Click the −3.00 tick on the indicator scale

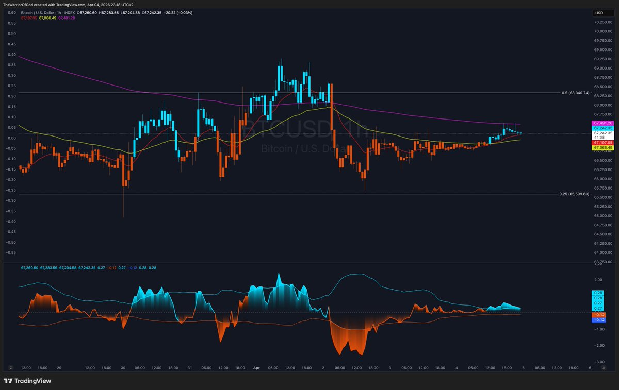(x=598, y=362)
